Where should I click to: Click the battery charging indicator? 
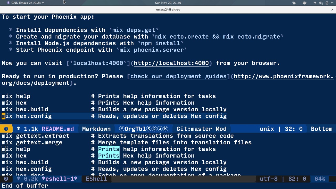point(327,3)
